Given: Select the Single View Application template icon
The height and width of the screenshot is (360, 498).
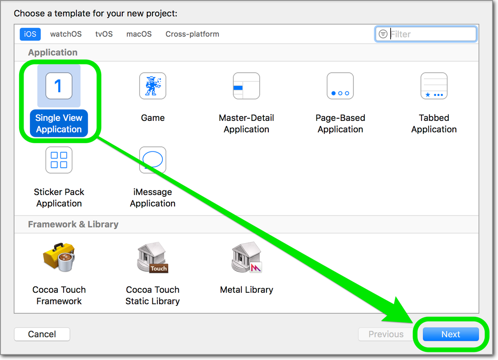Looking at the screenshot, I should click(x=59, y=86).
